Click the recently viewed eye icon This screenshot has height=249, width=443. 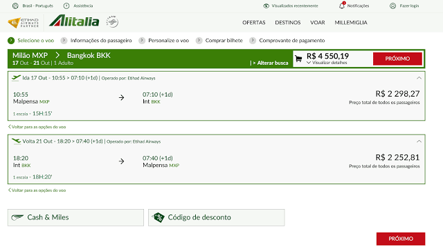coord(266,6)
